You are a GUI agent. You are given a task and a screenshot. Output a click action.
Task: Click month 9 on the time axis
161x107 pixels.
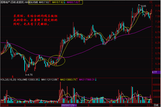click(x=89, y=105)
